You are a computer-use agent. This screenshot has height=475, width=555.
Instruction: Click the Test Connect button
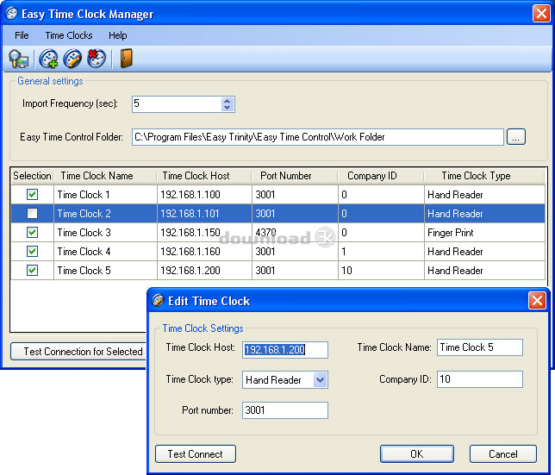tap(196, 453)
